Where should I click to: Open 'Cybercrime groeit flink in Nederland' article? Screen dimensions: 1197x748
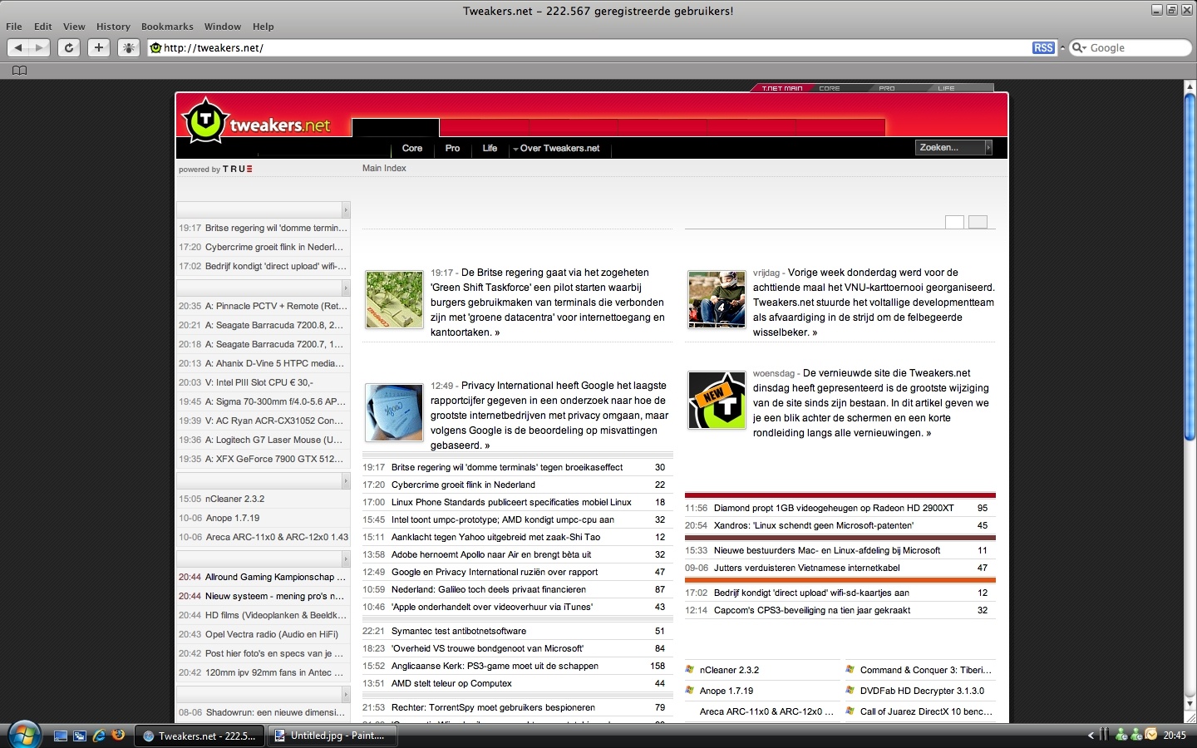pyautogui.click(x=463, y=485)
